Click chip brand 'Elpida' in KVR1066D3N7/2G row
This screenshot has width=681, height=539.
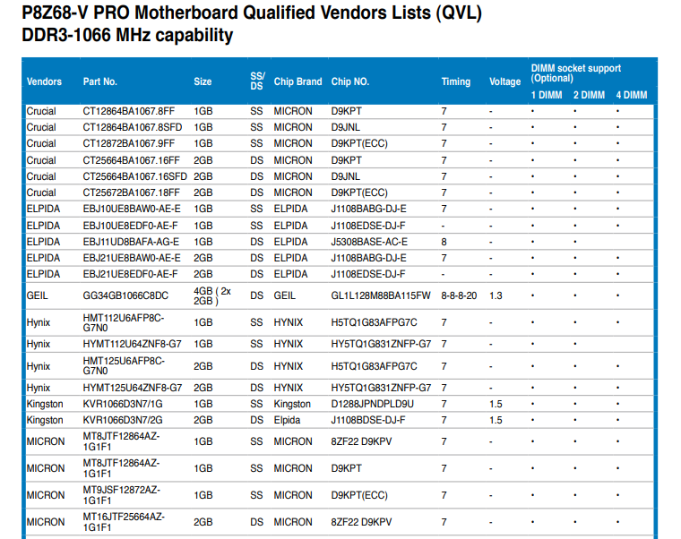point(287,420)
